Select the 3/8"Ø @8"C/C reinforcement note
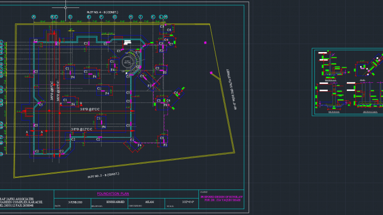 (90, 109)
